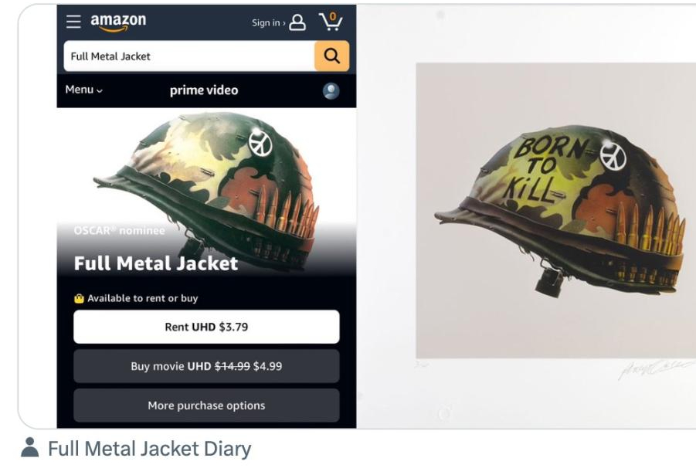Click Rent UHD $3.79 button
696x475 pixels.
click(206, 327)
